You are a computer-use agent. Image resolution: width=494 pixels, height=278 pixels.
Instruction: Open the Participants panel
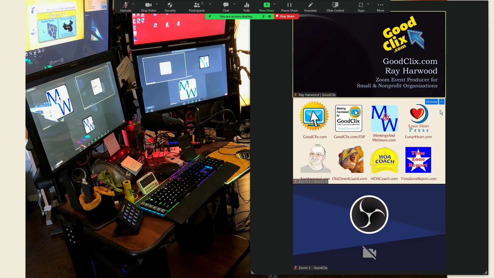197,7
